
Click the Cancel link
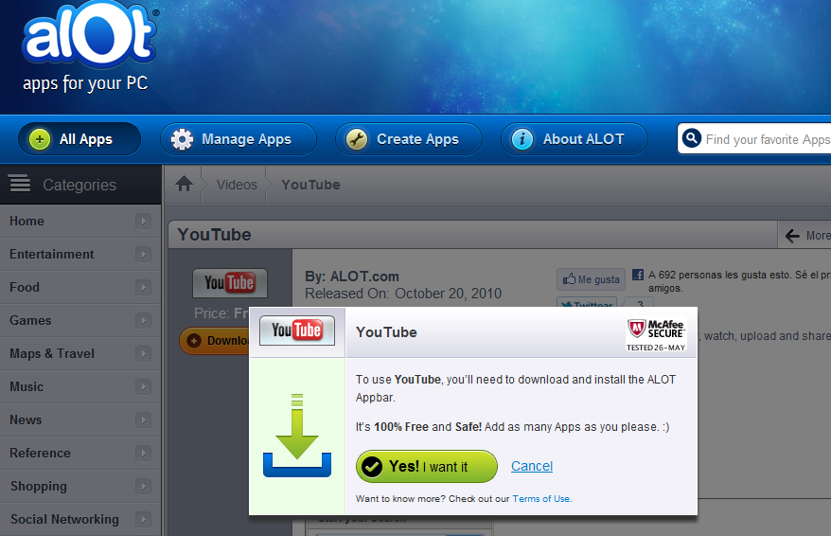532,466
